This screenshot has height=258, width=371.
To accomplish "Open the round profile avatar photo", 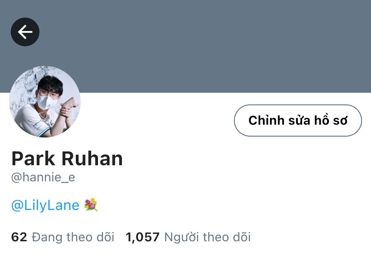I will [45, 102].
